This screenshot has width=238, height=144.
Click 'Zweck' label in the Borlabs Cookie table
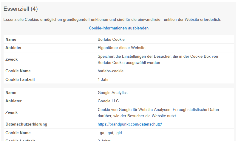[12, 60]
